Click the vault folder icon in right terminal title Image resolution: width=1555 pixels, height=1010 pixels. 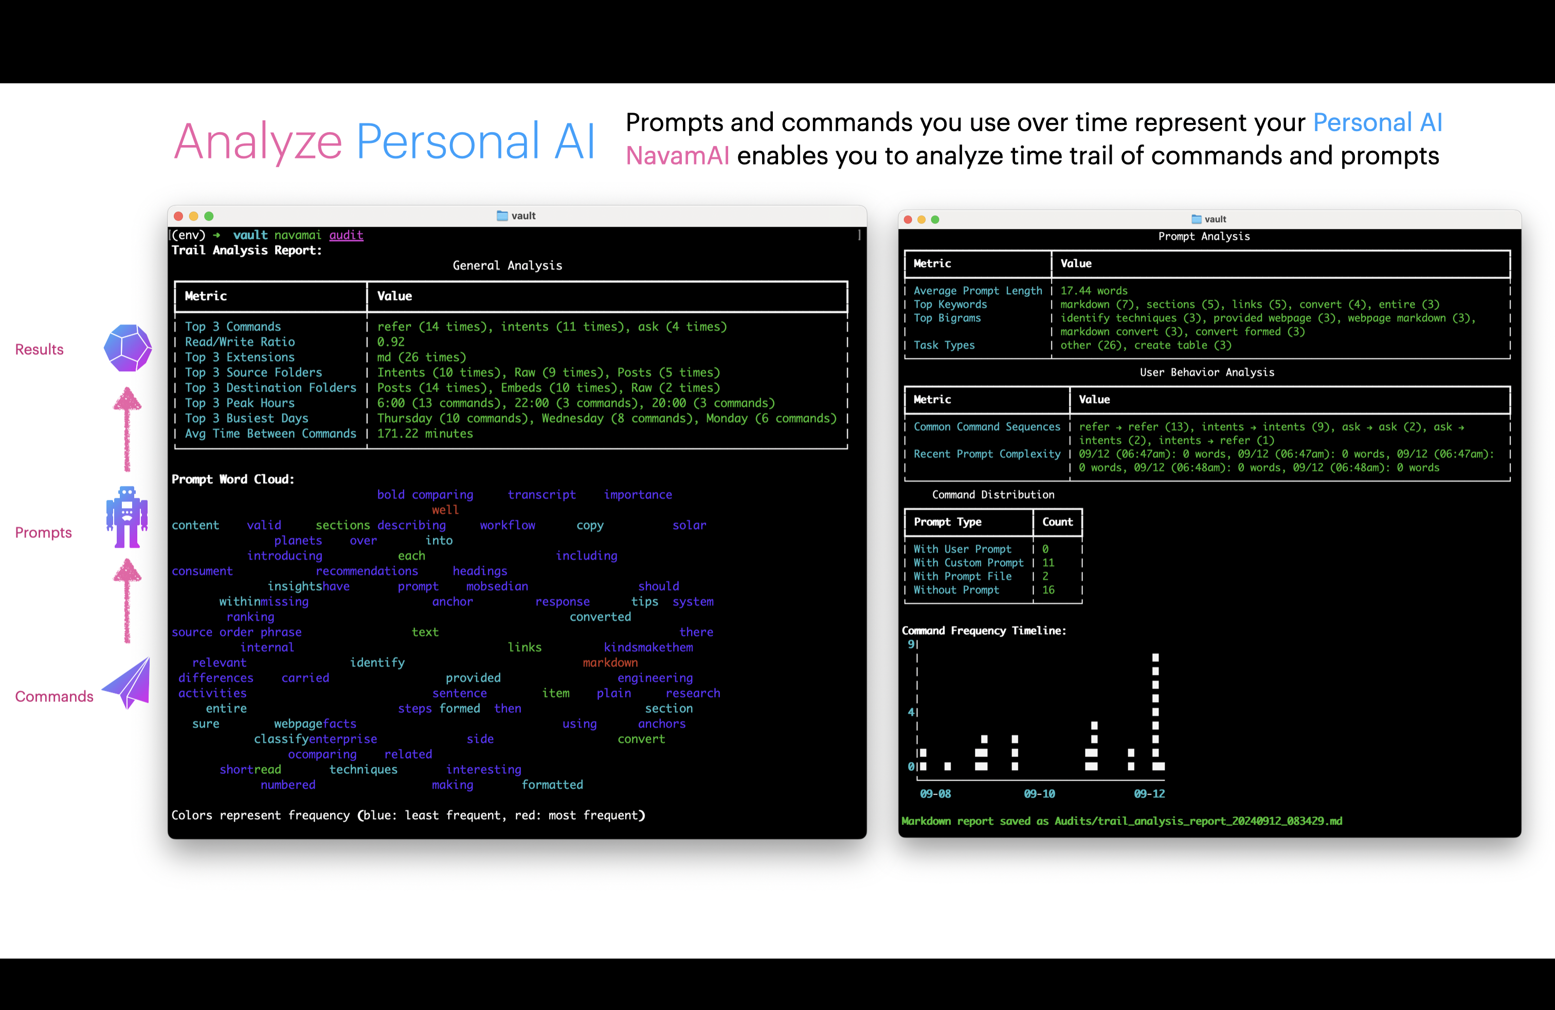click(x=1196, y=219)
